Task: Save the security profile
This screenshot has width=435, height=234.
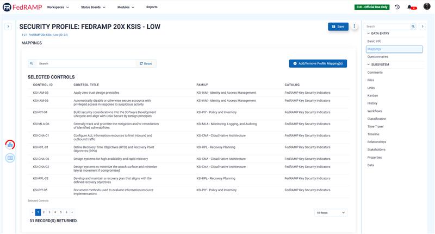Action: 338,27
